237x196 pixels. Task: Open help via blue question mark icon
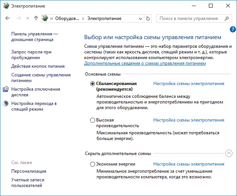[232, 29]
